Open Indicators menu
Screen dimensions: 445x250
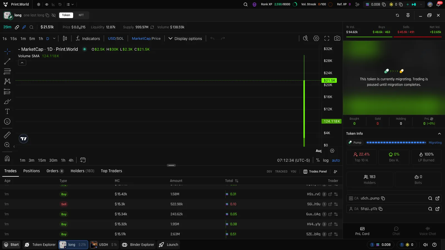coord(88,39)
